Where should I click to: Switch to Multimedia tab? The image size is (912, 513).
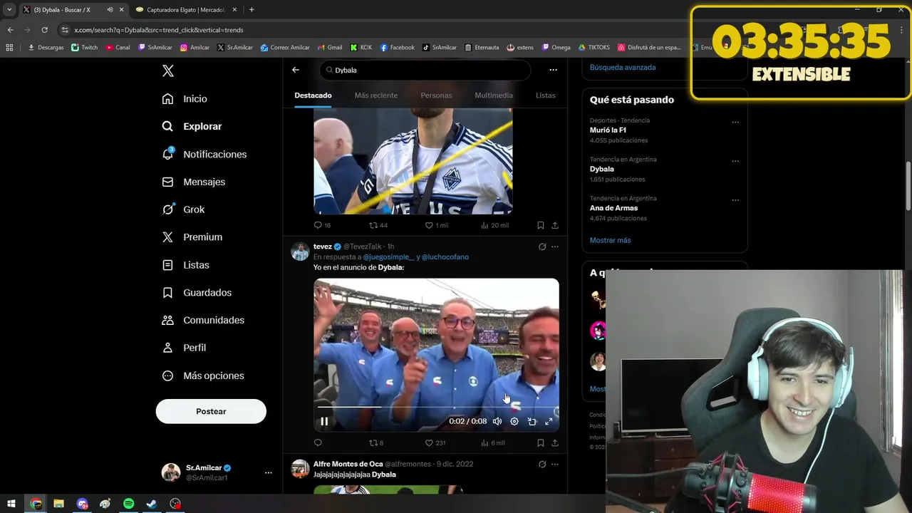click(494, 95)
